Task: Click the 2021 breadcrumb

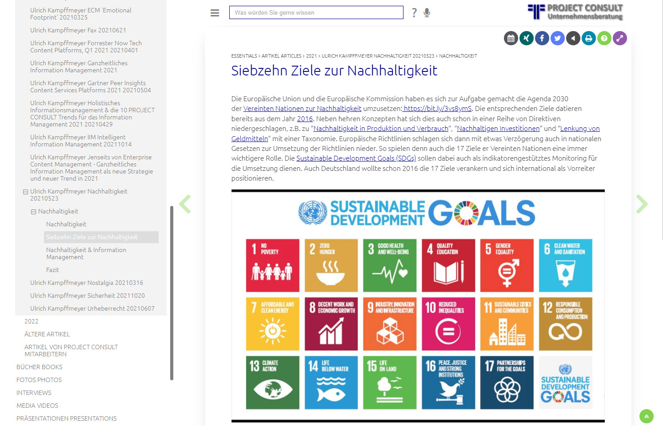Action: [311, 56]
